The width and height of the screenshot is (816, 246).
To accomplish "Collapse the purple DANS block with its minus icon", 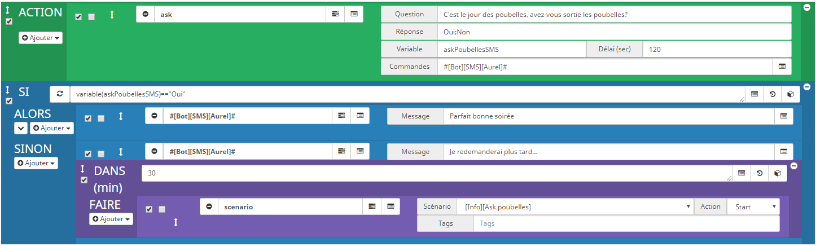I will [794, 166].
